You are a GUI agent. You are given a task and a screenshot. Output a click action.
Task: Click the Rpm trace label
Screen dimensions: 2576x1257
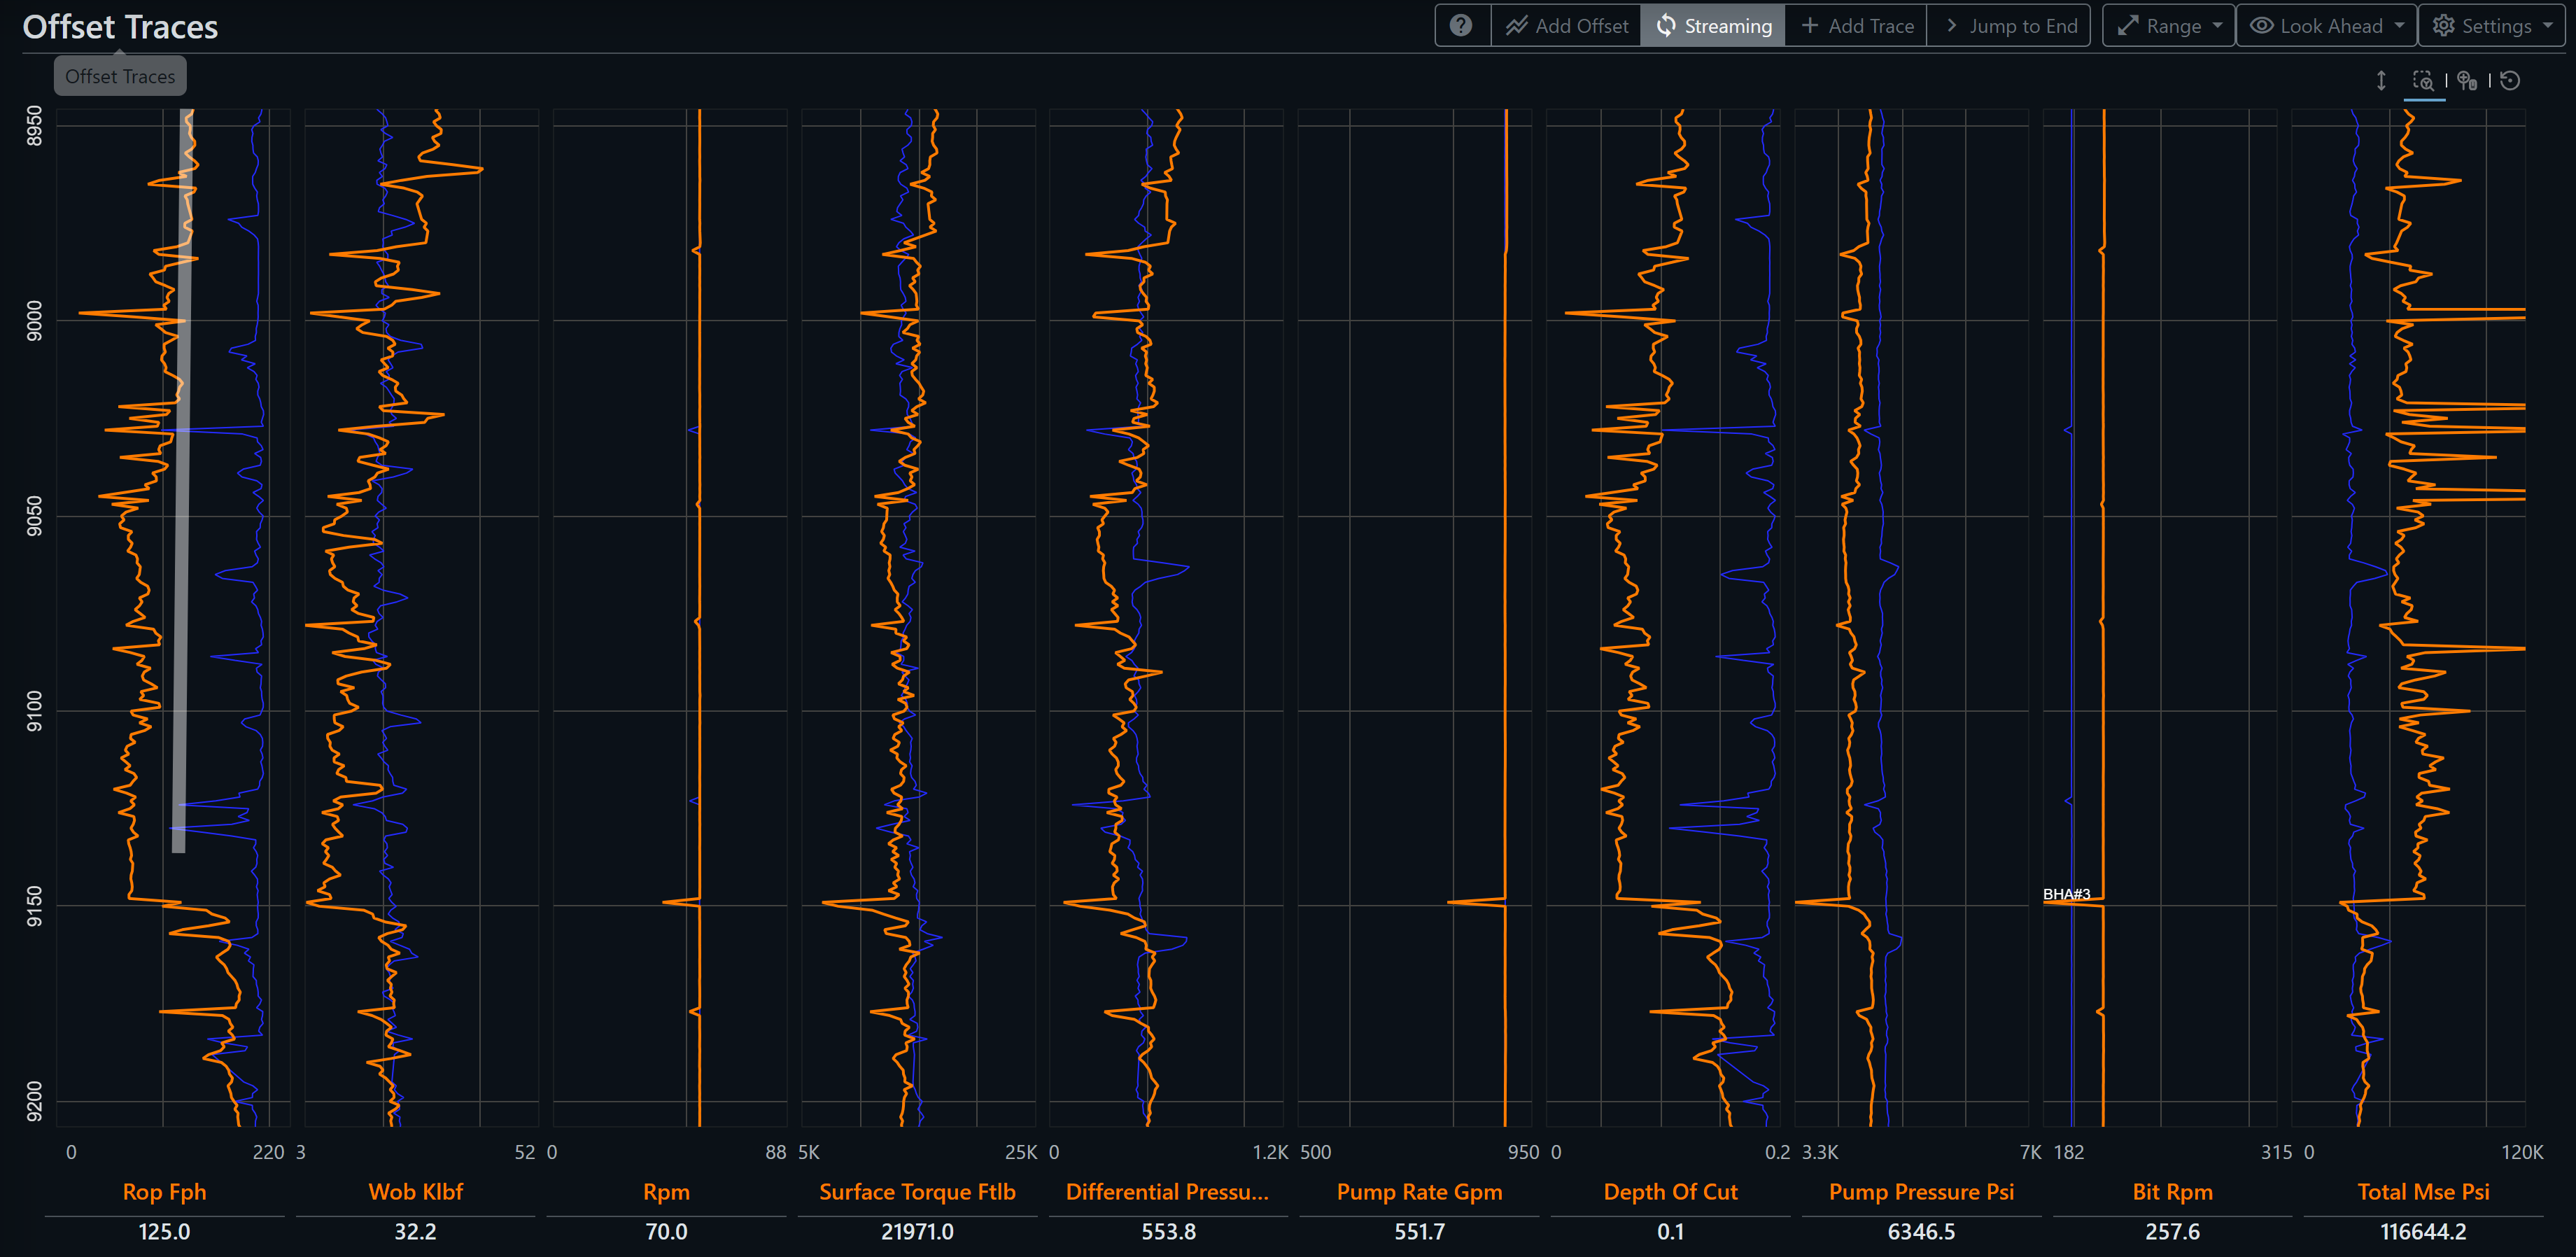tap(667, 1192)
